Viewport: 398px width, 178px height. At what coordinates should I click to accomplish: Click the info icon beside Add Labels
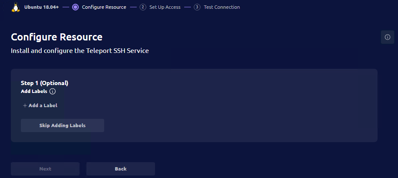point(53,91)
